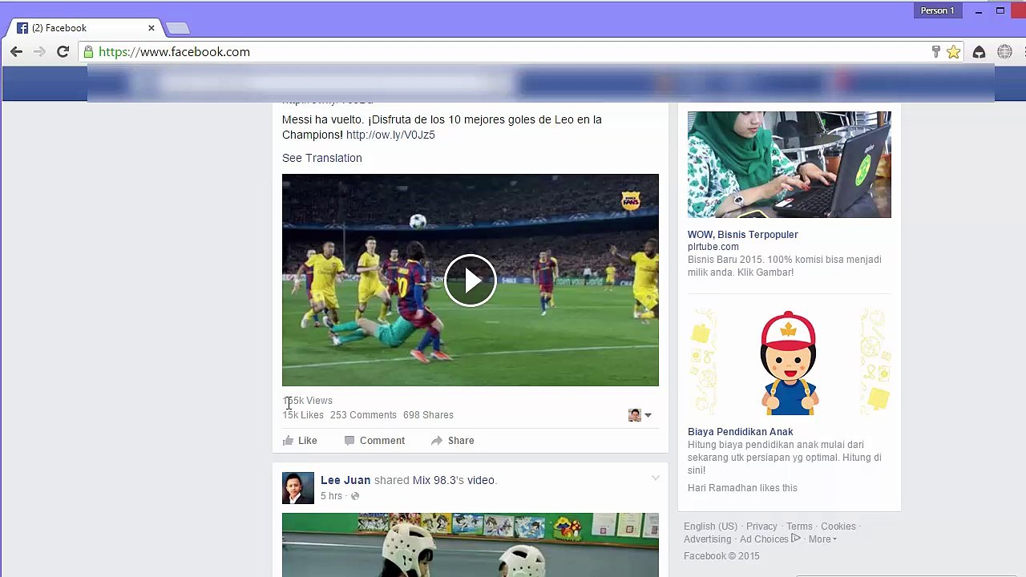
Task: Click the yellow bookmark star
Action: point(953,52)
